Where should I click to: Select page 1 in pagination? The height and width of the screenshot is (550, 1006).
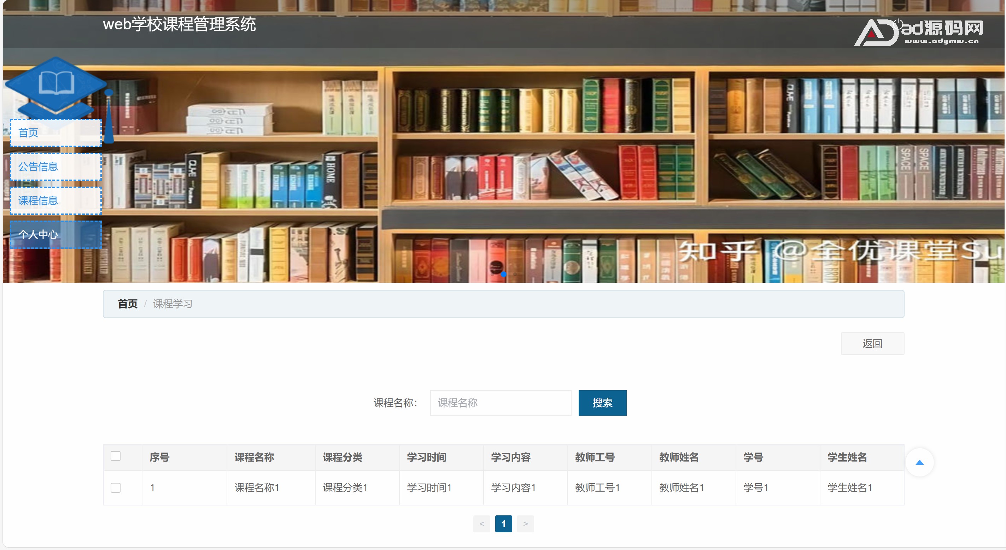point(503,524)
